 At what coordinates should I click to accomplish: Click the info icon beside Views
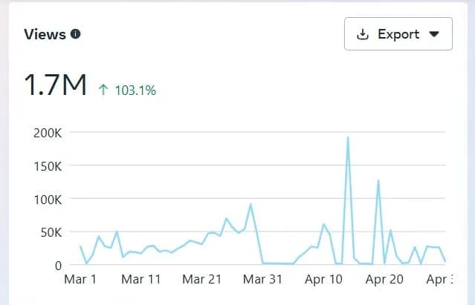click(x=75, y=34)
